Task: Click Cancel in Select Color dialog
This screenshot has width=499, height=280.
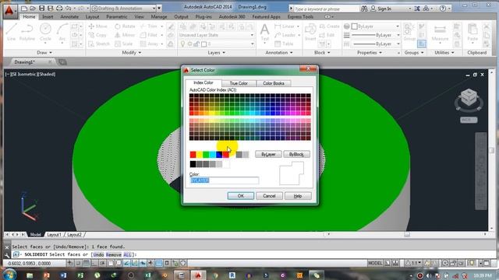Action: click(x=269, y=196)
